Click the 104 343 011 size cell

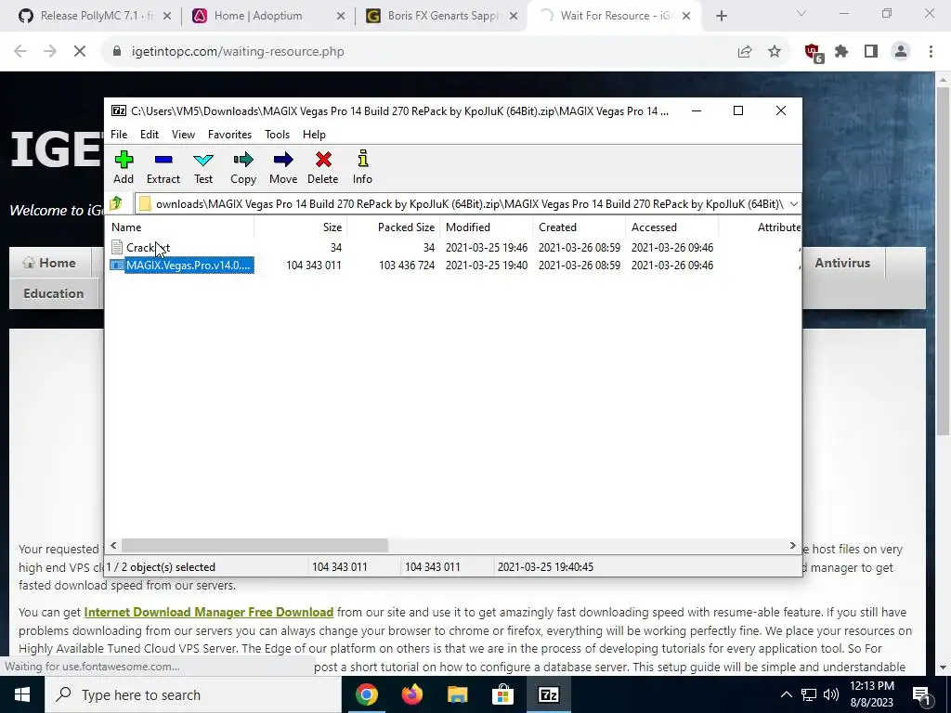(314, 265)
